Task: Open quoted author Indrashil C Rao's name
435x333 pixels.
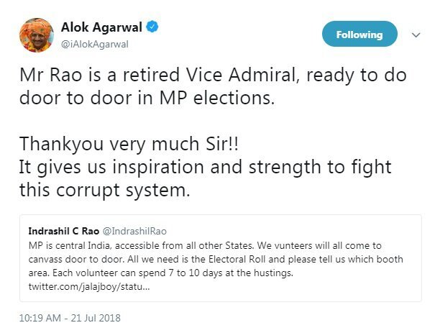Action: tap(68, 233)
